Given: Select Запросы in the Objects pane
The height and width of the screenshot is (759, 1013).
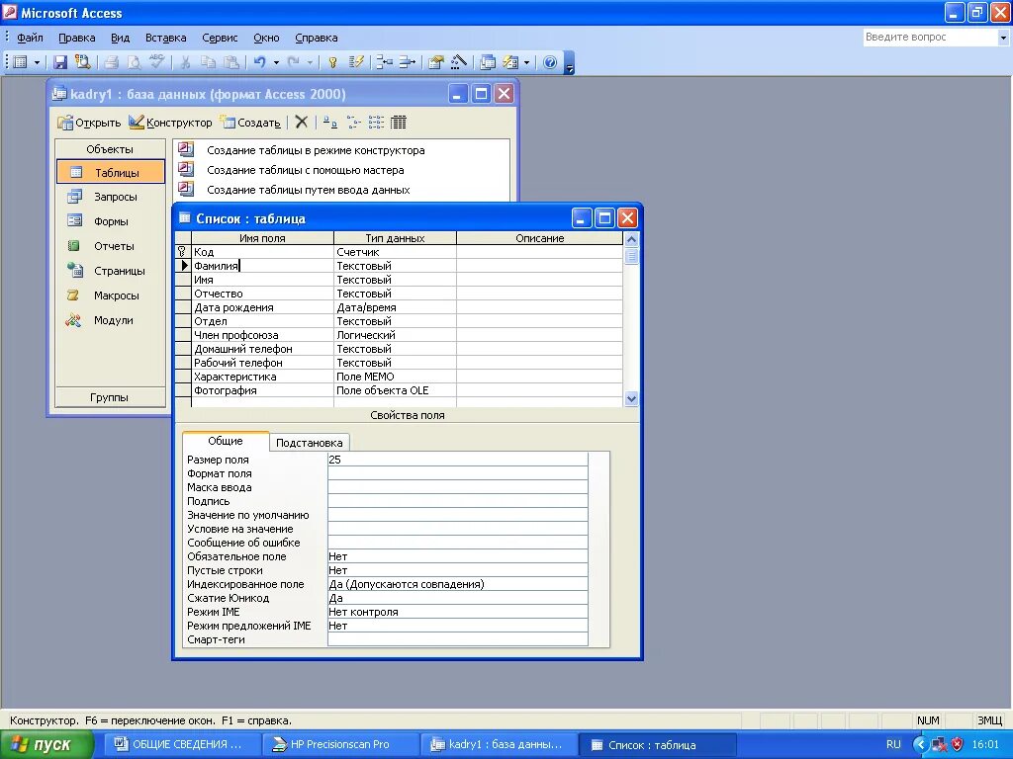Looking at the screenshot, I should point(111,197).
